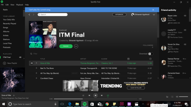
Task: Mute volume with speaker icon
Action: click(177, 97)
